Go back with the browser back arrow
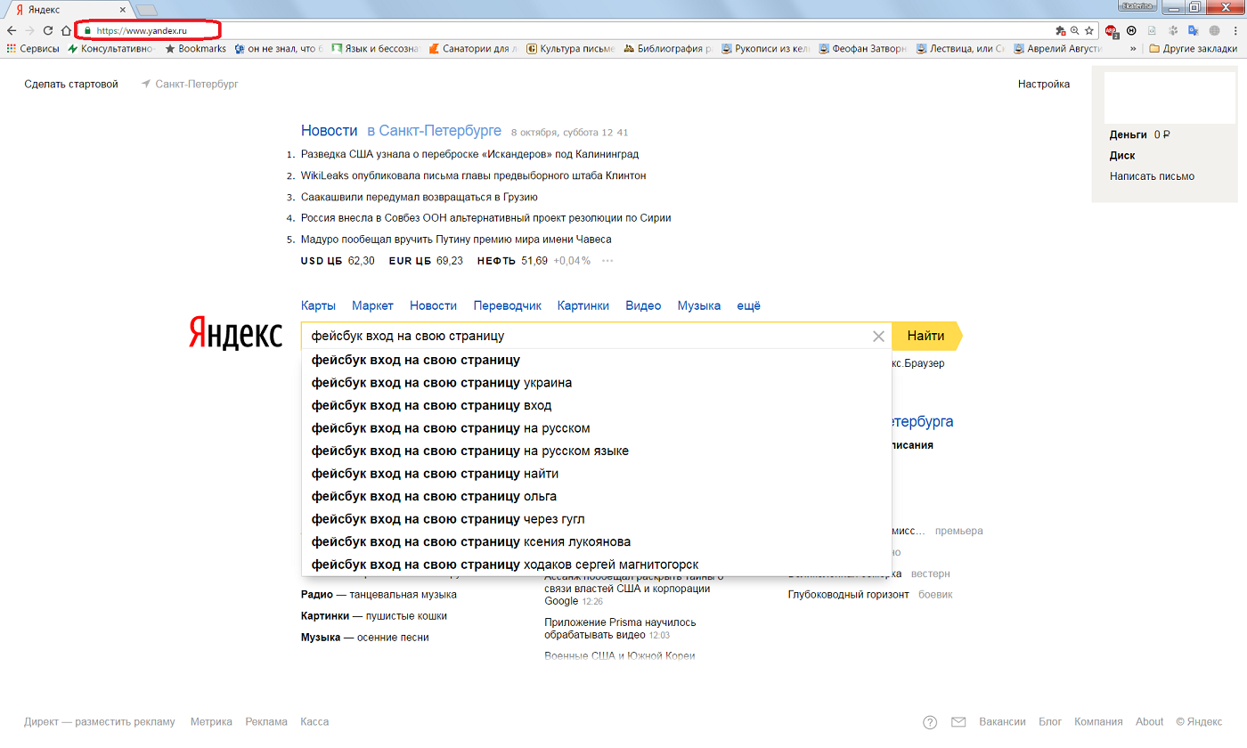Image resolution: width=1247 pixels, height=748 pixels. click(x=11, y=30)
